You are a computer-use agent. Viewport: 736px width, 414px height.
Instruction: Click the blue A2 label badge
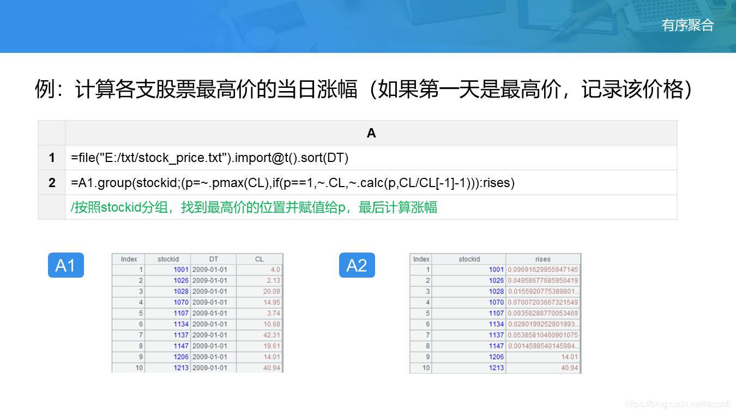tap(357, 265)
